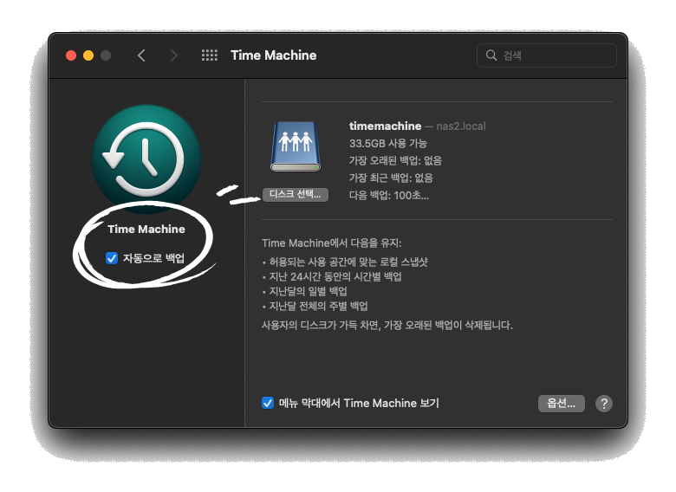This screenshot has width=676, height=492.
Task: Click the 가장 오래된 백업: 없음 line
Action: [x=395, y=161]
